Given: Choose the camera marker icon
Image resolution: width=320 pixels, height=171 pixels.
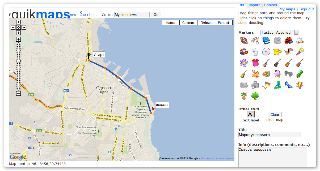Looking at the screenshot, I should (255, 85).
